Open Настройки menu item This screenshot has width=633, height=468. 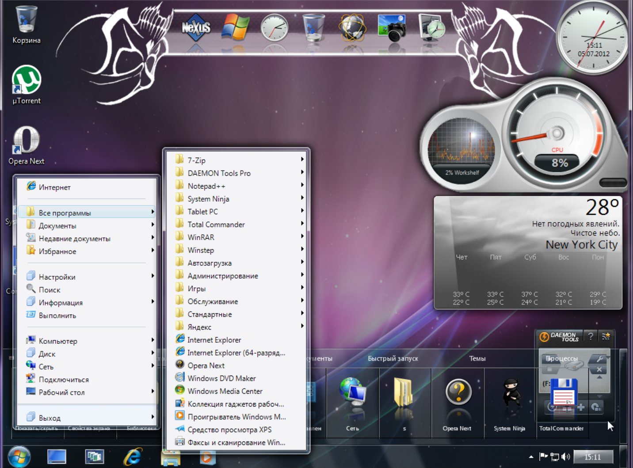(x=87, y=277)
